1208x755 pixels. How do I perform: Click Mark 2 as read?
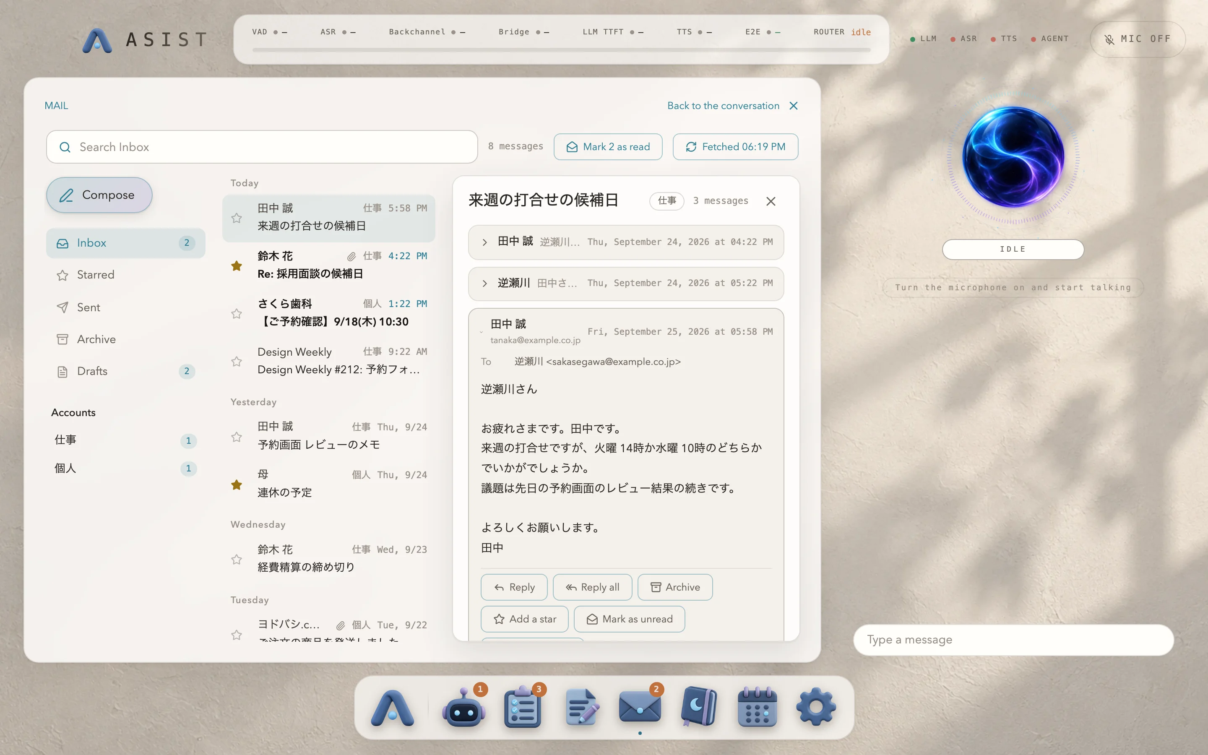pos(608,147)
